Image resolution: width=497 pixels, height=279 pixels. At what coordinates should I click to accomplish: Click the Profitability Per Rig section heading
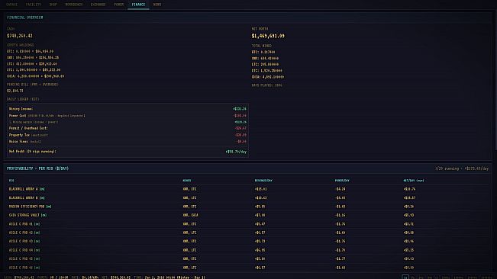click(37, 168)
